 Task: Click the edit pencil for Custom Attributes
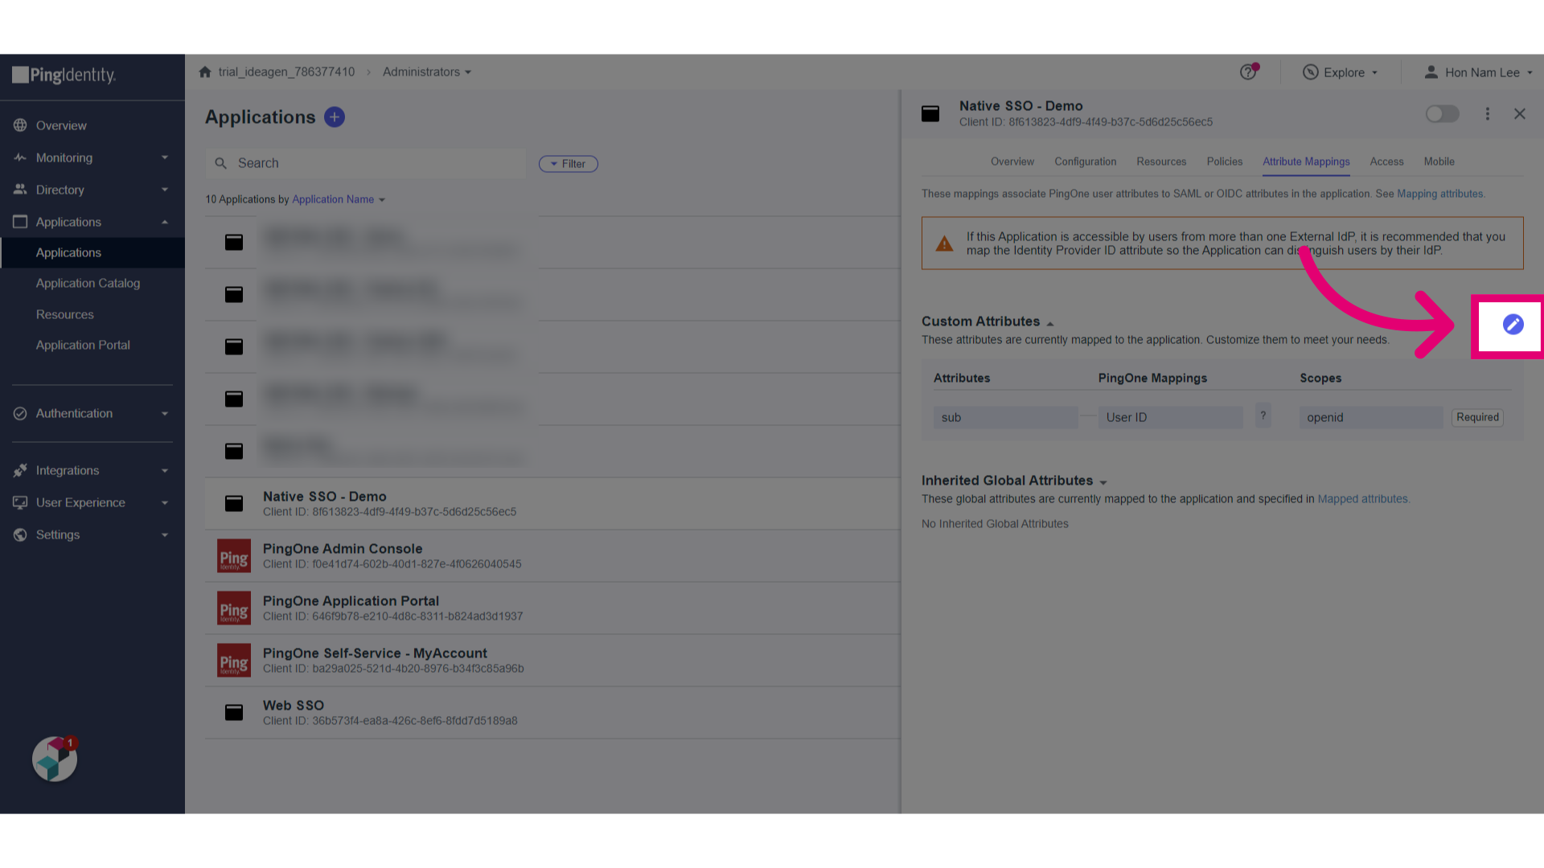1513,324
